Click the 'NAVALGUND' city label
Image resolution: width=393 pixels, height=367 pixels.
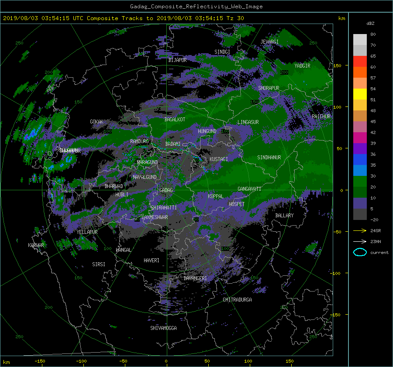coord(145,177)
